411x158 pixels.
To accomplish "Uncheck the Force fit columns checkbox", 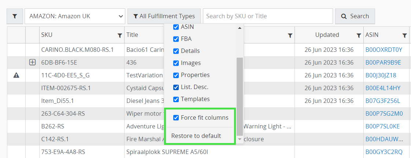I will pyautogui.click(x=176, y=117).
